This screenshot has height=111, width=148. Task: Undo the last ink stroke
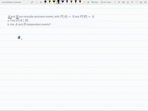pos(132,2)
